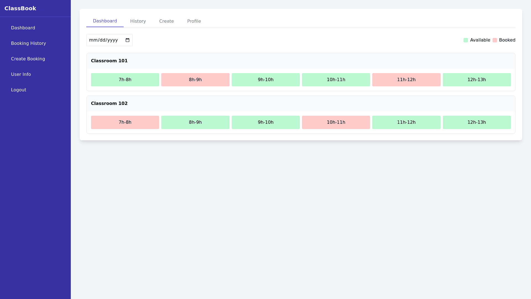Select the Dashboard tab
531x299 pixels.
pos(105,21)
